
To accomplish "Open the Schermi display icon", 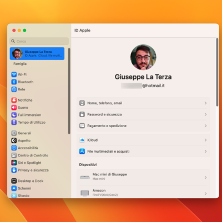I will click(x=14, y=188).
